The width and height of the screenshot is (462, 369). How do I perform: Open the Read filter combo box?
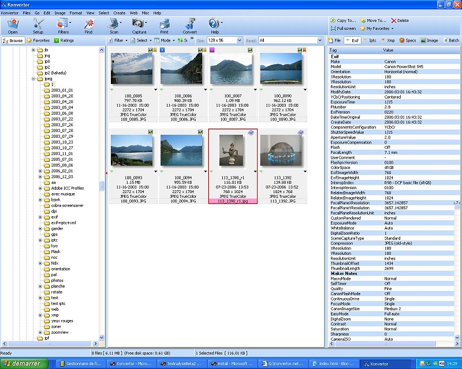point(319,41)
